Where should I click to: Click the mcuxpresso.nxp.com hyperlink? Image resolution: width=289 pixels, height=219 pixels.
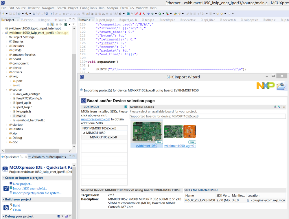[96, 119]
